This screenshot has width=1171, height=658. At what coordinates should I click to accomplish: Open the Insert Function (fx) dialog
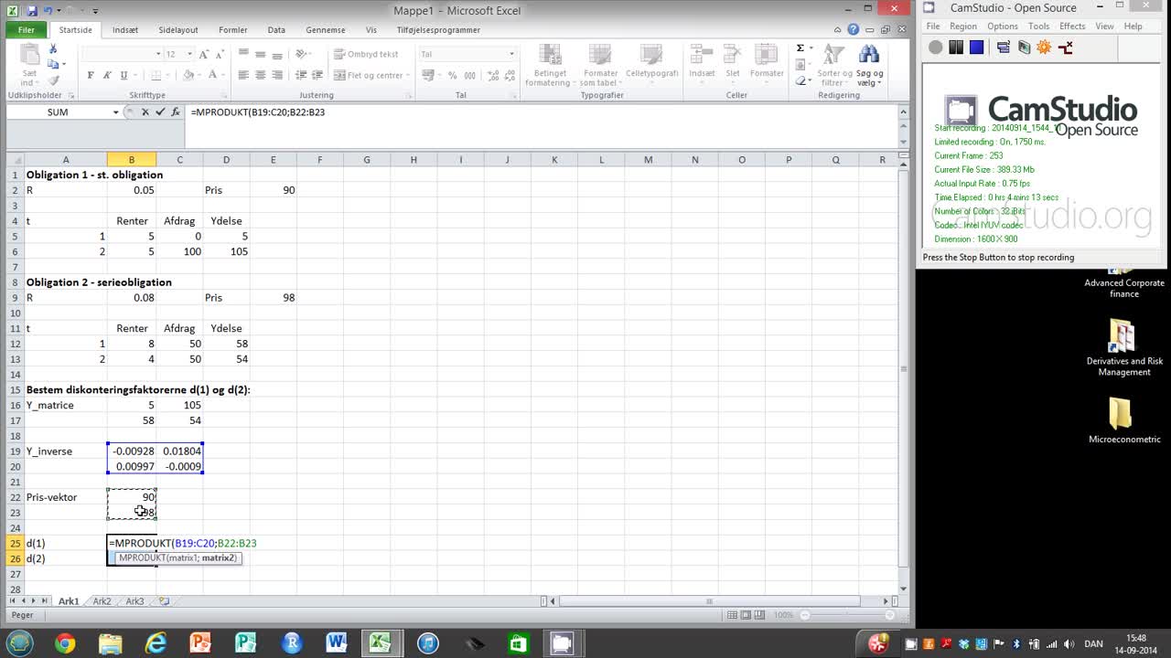(176, 111)
